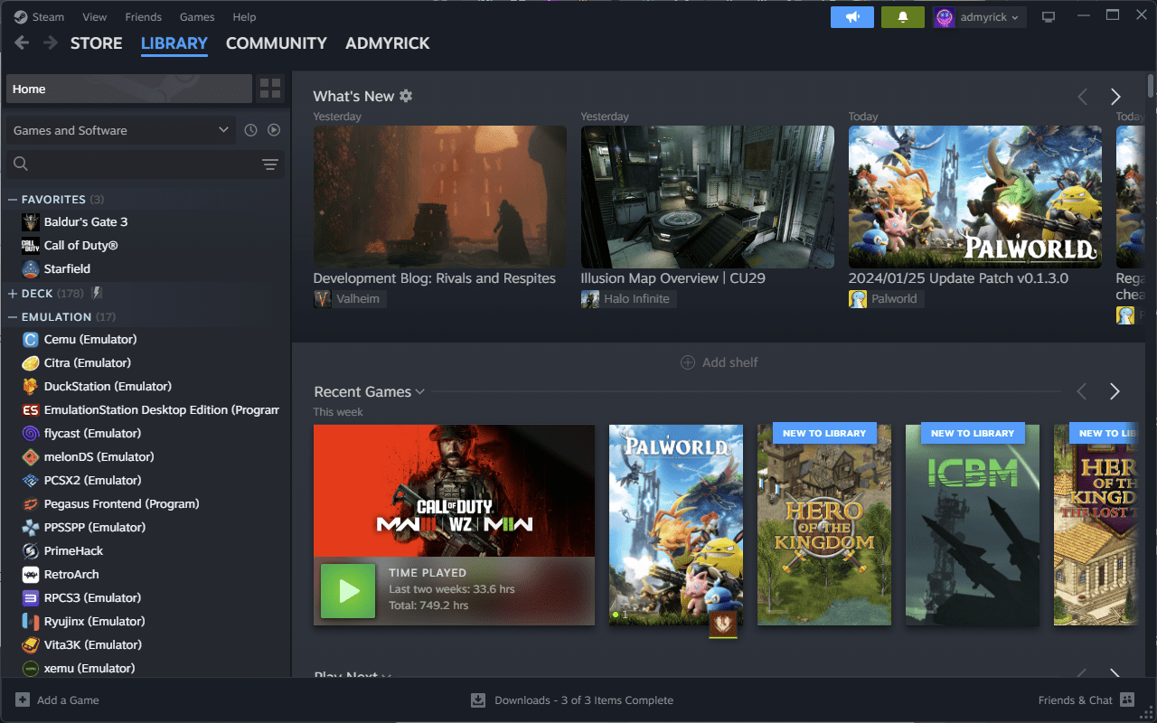1157x723 pixels.
Task: Toggle sort by recent clock icon
Action: coord(251,130)
